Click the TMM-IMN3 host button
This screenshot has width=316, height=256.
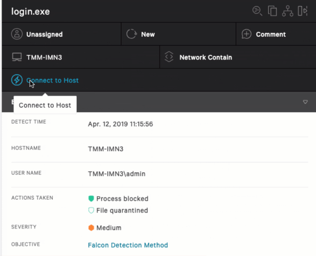[44, 57]
